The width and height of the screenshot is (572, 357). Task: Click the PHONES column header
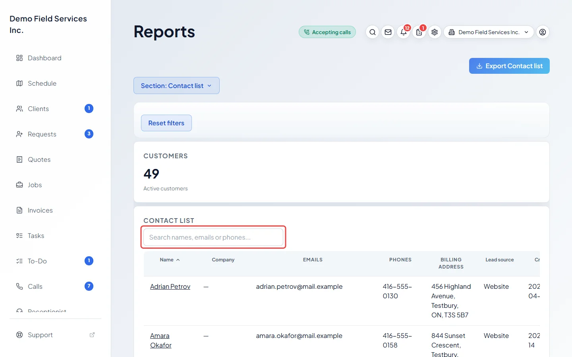400,260
